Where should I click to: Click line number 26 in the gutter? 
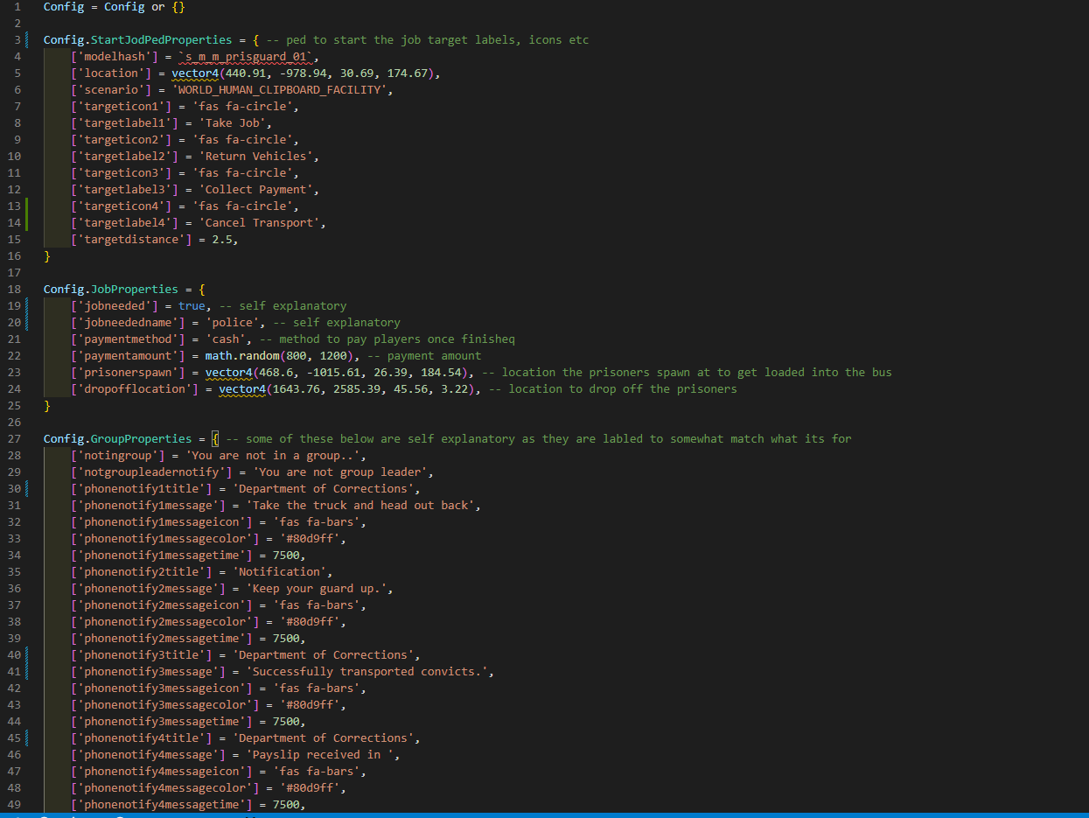point(13,423)
